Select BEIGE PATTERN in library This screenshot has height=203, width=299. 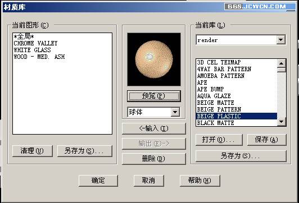pyautogui.click(x=237, y=109)
